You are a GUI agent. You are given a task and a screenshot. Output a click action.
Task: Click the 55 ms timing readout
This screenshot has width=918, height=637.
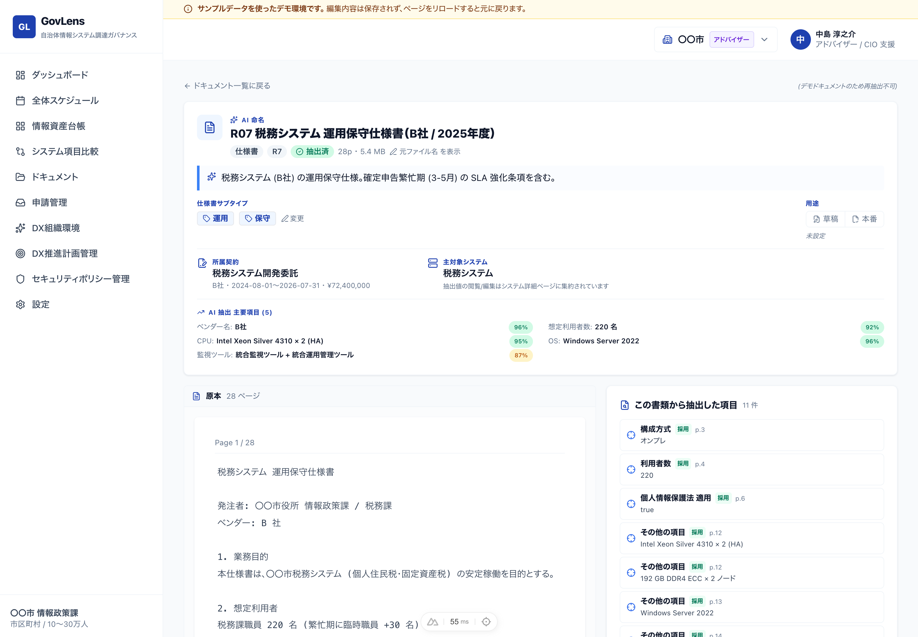tap(459, 621)
